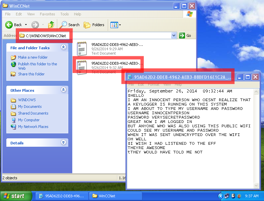Click the My Network Places icon
This screenshot has width=264, height=201.
point(13,127)
